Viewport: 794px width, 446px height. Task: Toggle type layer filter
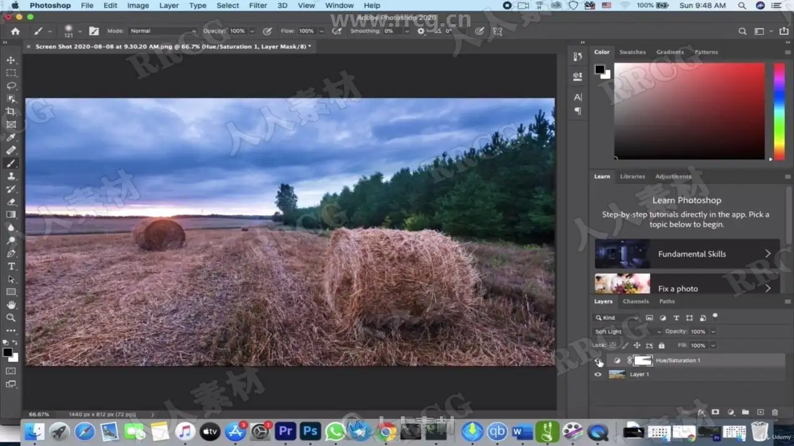676,318
